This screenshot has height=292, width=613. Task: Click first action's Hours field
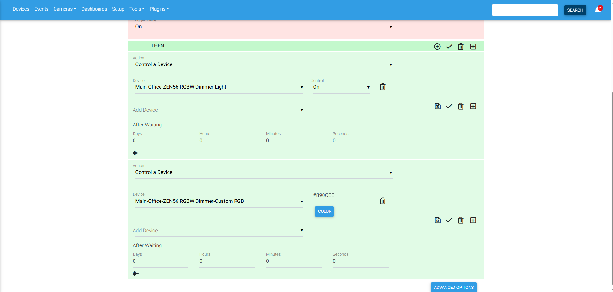227,141
